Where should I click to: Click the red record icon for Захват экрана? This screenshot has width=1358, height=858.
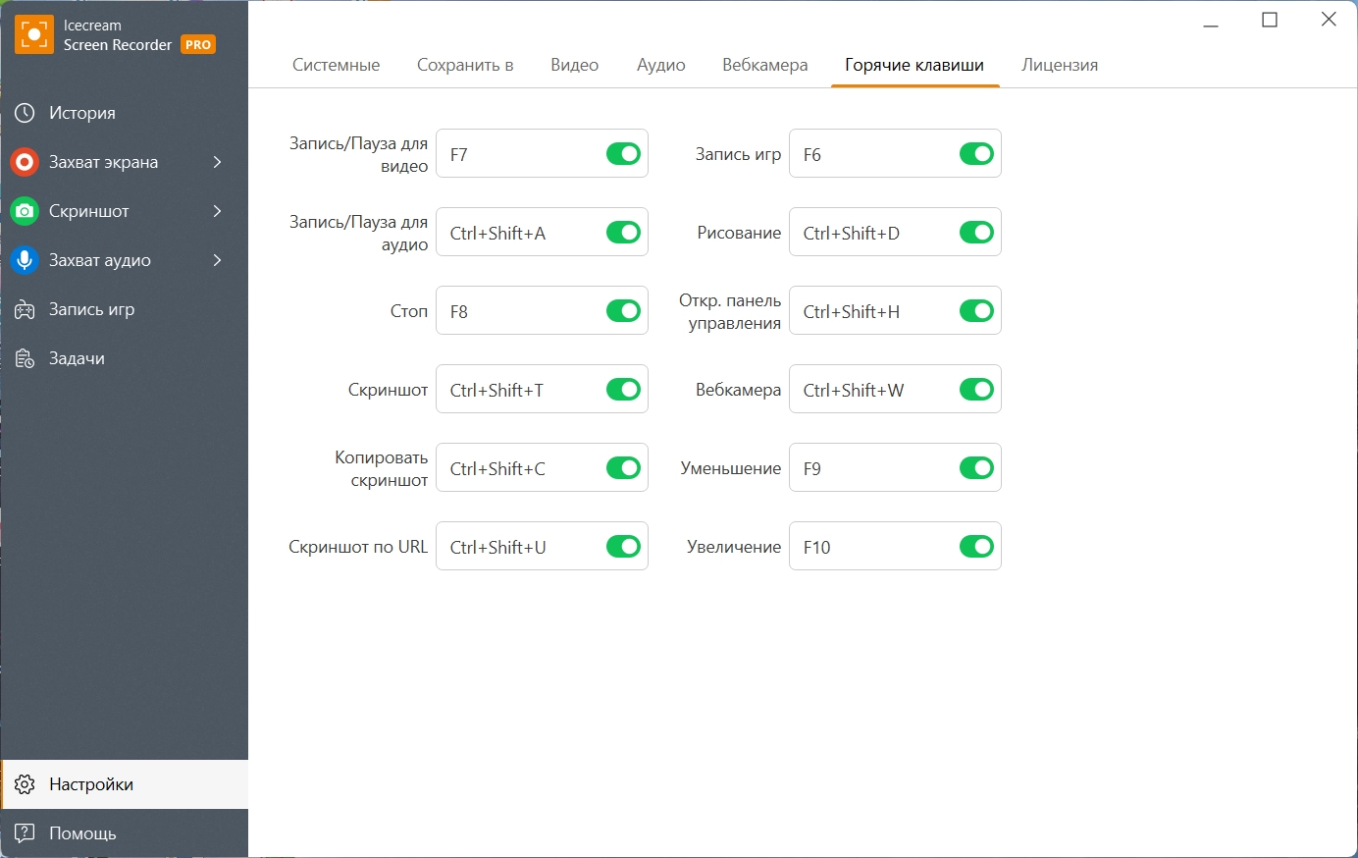pos(25,162)
